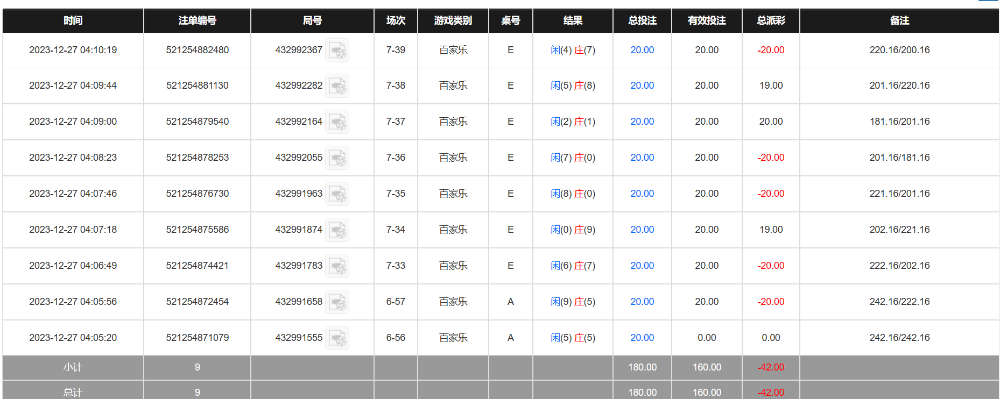Click the 总投注 column header

click(x=643, y=20)
